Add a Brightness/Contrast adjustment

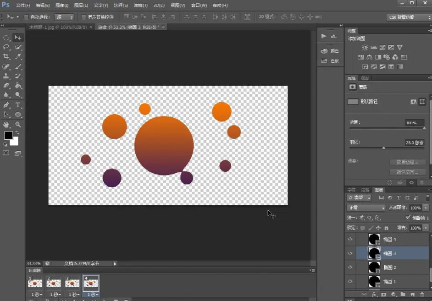click(x=365, y=47)
